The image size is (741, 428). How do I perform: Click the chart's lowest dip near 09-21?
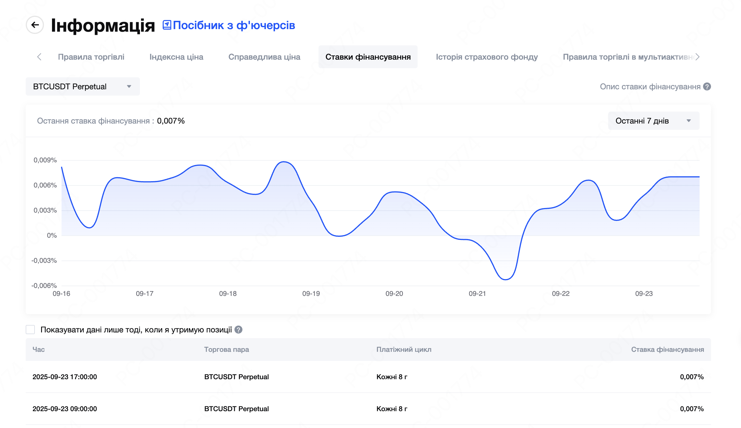click(x=505, y=279)
